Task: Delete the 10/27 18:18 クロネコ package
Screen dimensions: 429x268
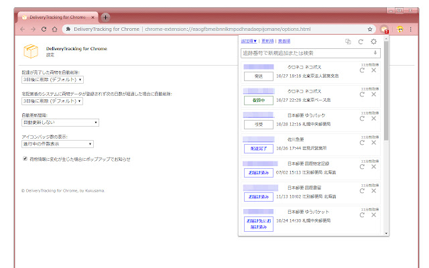Action: pos(374,70)
